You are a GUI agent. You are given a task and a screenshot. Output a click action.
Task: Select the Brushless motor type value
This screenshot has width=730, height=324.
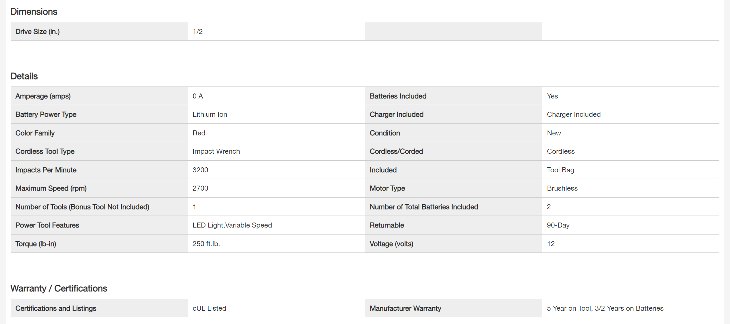(562, 188)
